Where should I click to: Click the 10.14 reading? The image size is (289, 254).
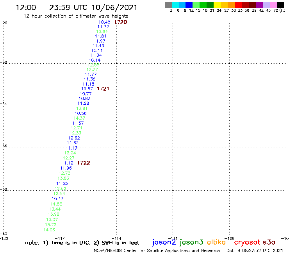pyautogui.click(x=95, y=60)
